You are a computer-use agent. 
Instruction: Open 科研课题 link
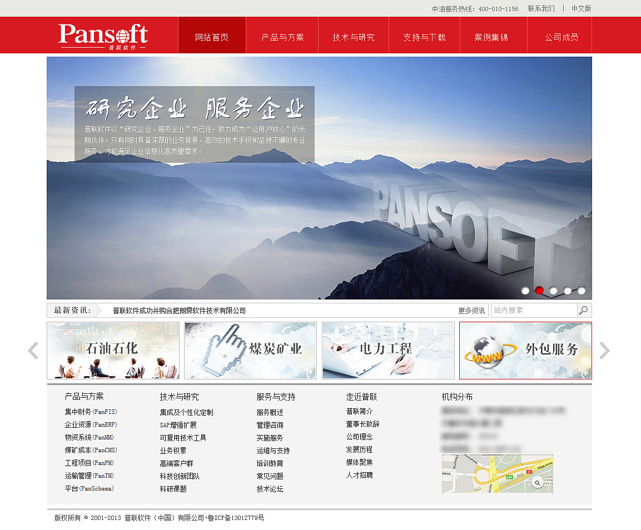point(173,489)
